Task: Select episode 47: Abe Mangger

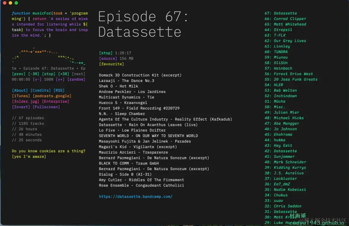Action: [x=282, y=123]
